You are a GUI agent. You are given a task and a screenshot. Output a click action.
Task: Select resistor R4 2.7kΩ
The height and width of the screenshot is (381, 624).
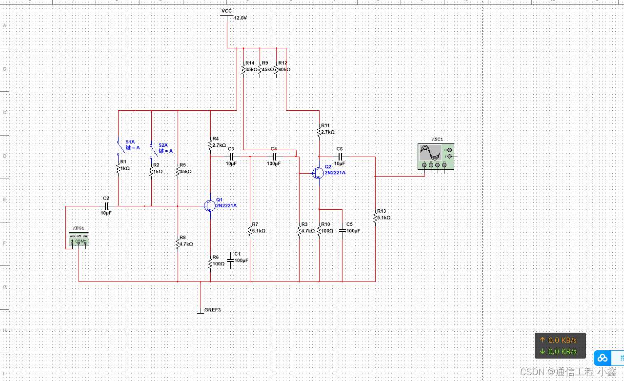210,145
